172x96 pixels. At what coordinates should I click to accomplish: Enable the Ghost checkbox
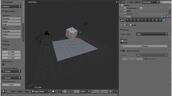pos(121,43)
